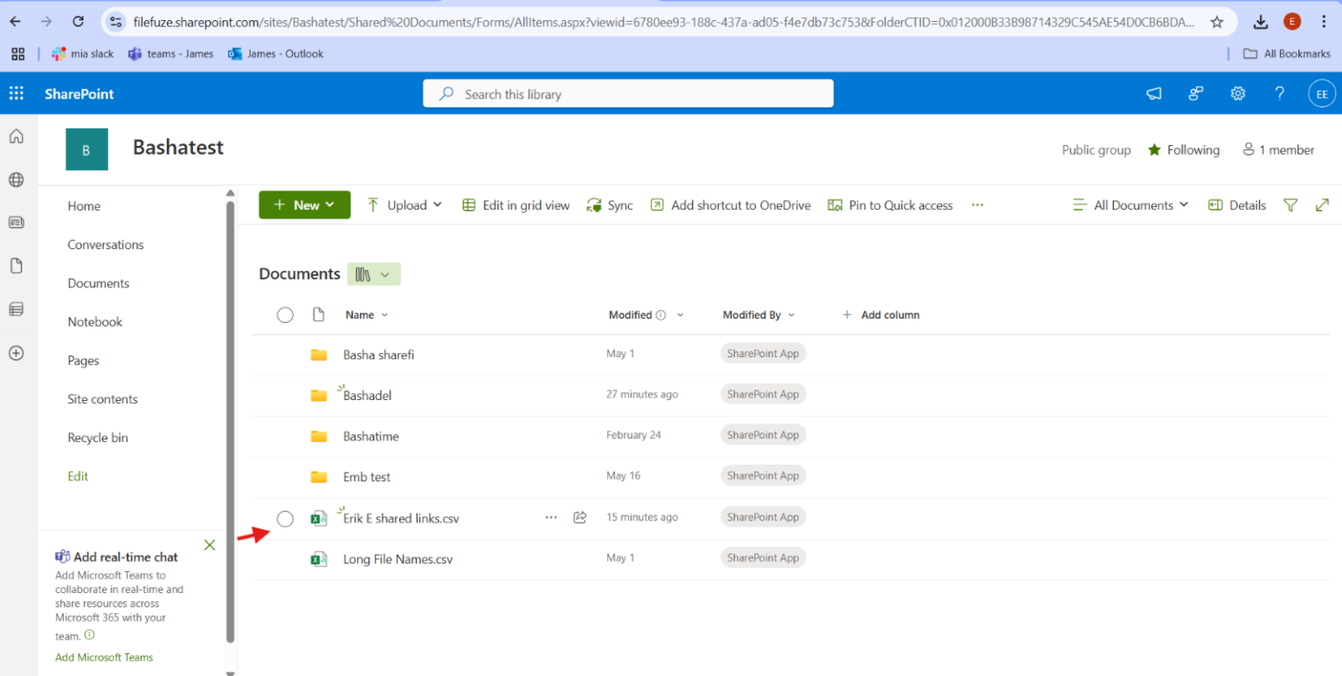Open SharePoint settings gear
1342x676 pixels.
pos(1237,93)
